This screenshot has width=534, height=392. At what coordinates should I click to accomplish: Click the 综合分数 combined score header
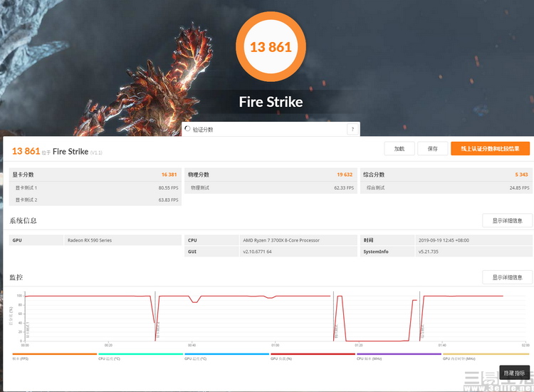374,175
